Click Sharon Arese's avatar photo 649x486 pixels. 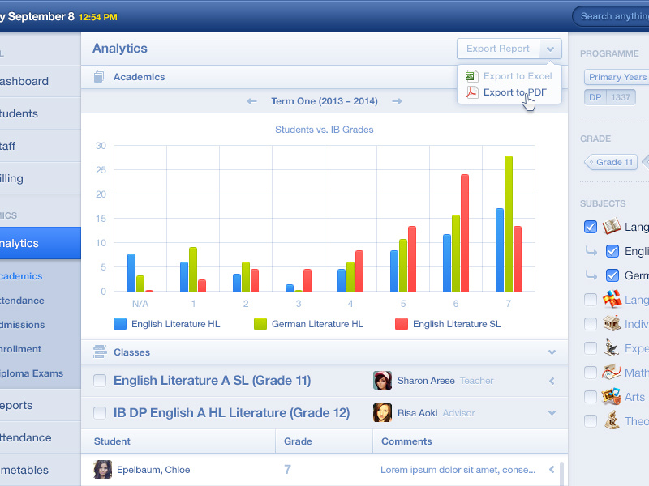tap(382, 380)
